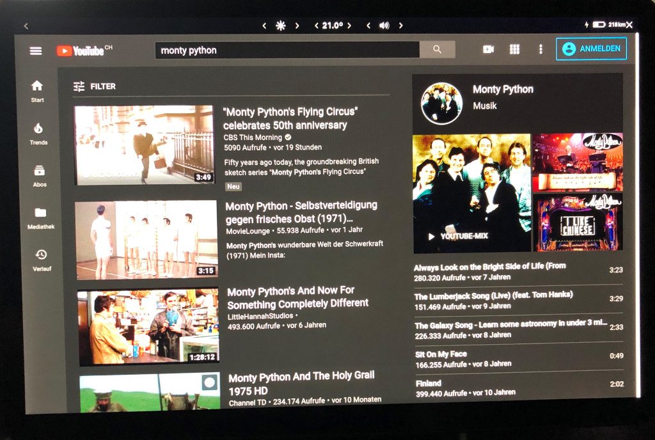Open "Monty Python's Flying Circus" celebrates title
655x440 pixels.
click(290, 118)
